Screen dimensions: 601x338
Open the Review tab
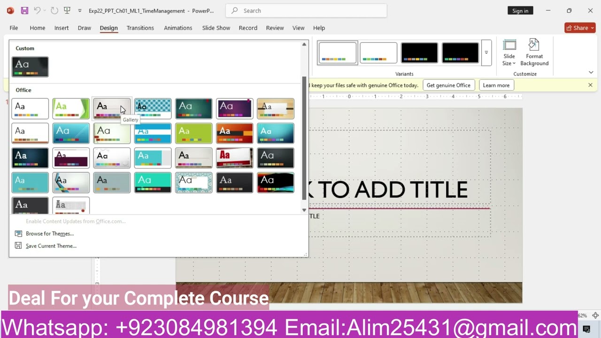tap(275, 28)
